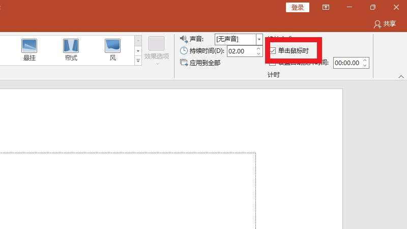Open the ribbon display options icon
Viewport: 407px width, 229px height.
coord(326,7)
